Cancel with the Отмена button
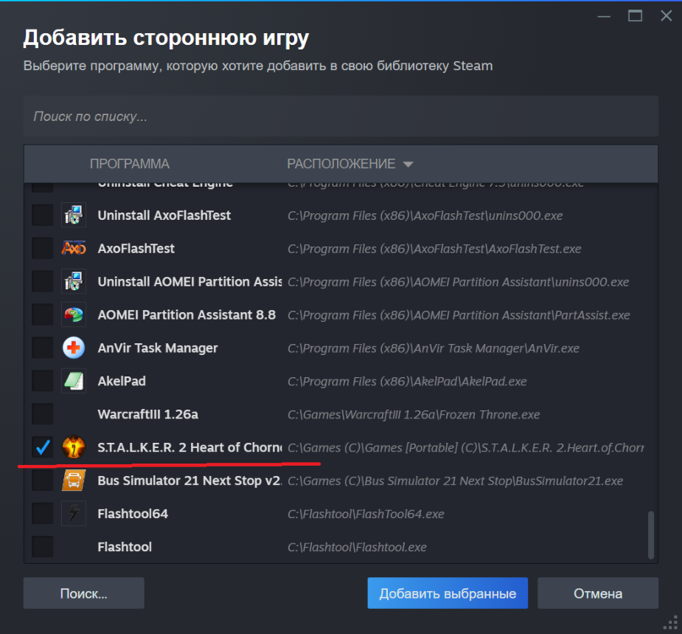 tap(597, 593)
